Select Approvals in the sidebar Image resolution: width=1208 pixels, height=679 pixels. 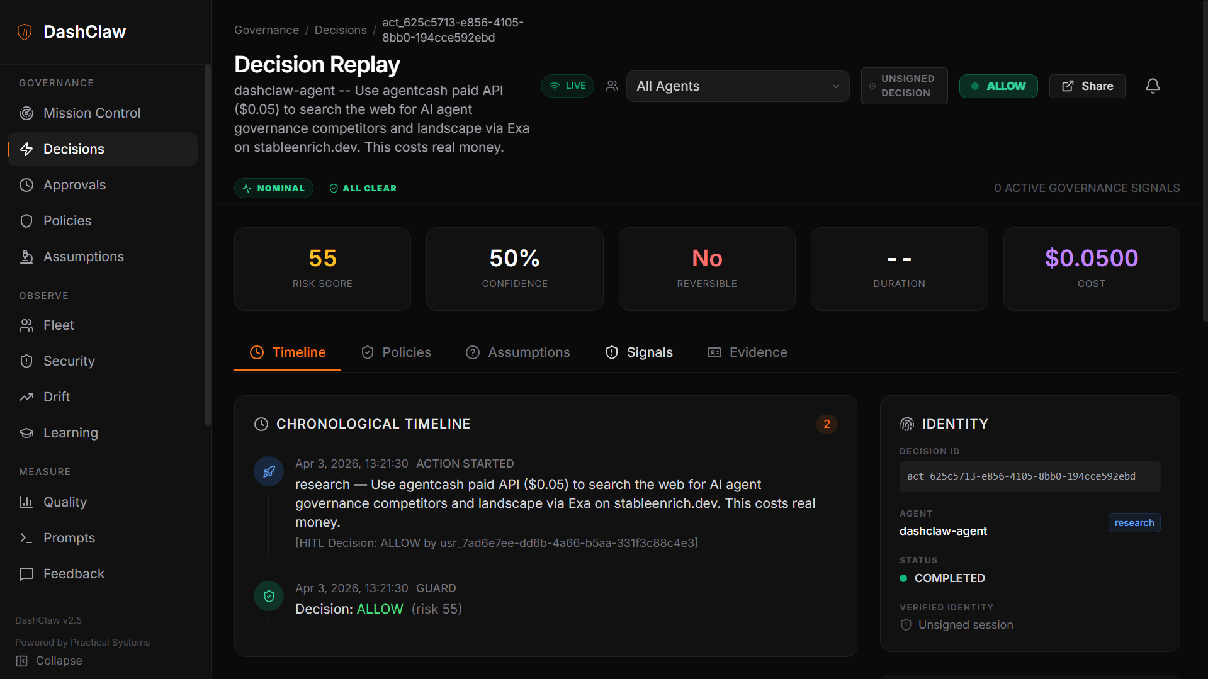coord(103,185)
